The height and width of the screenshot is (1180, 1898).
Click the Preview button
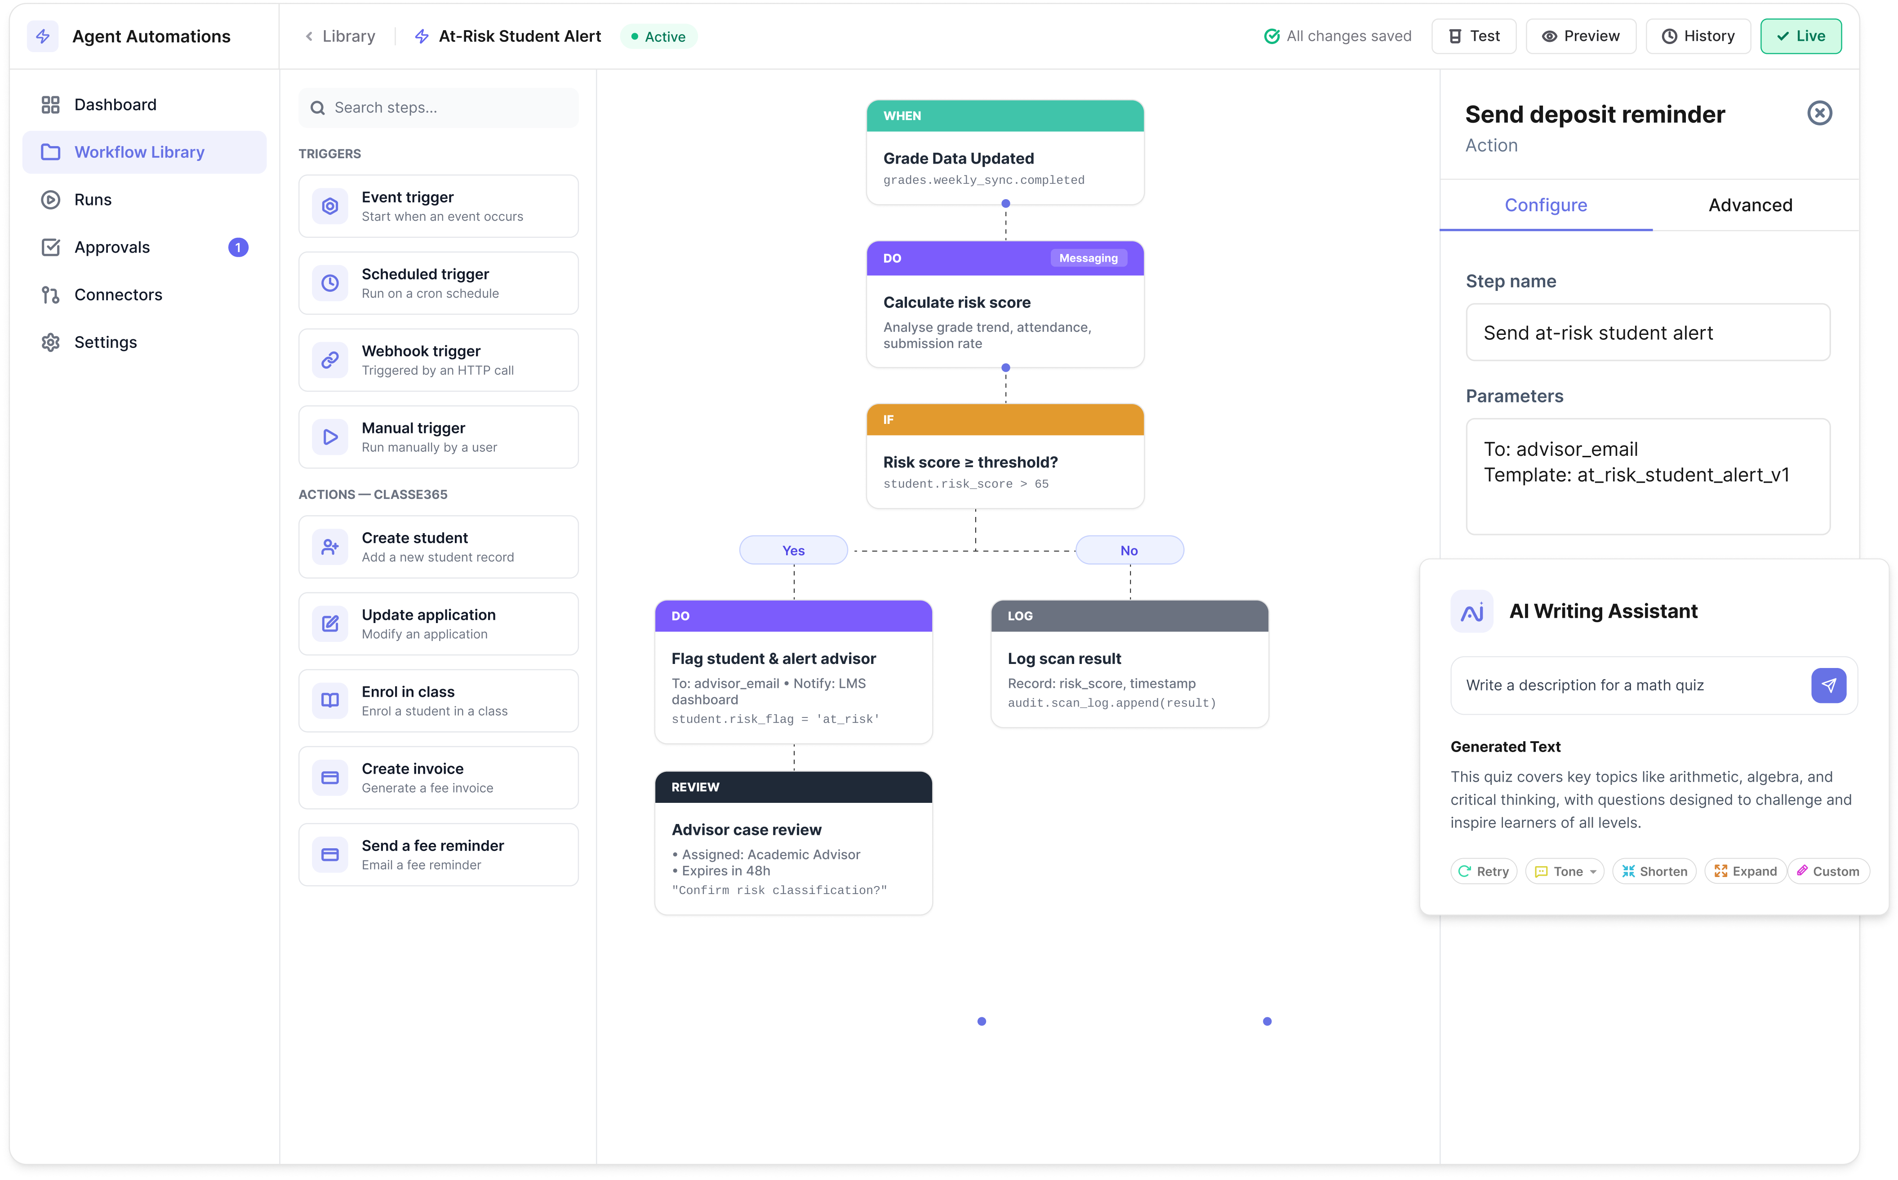click(1581, 37)
